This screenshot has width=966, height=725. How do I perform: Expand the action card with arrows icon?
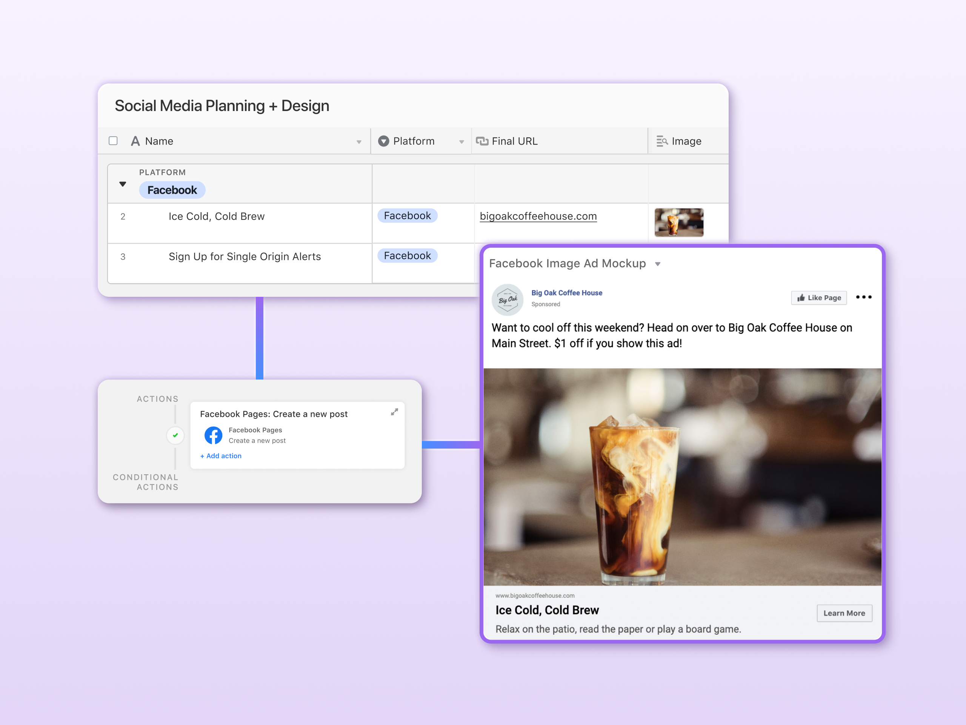click(x=394, y=412)
